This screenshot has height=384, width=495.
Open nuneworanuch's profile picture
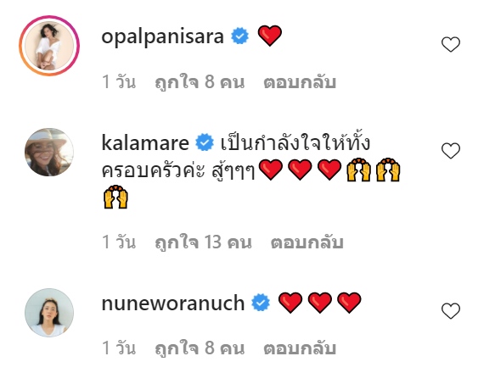(49, 312)
